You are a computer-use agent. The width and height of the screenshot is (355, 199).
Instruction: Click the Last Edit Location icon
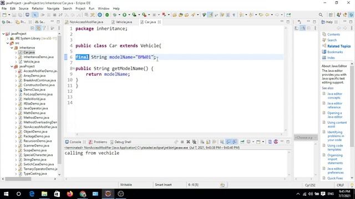click(261, 15)
